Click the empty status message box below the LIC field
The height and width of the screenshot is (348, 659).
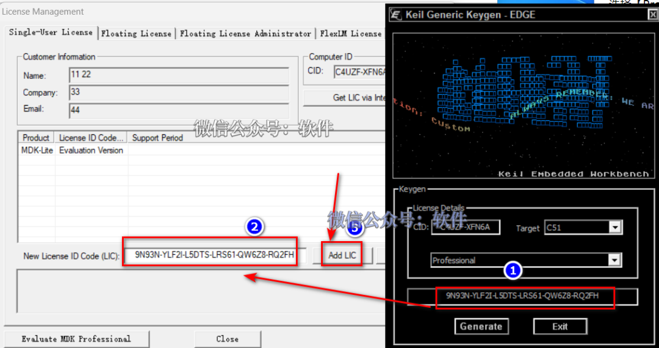[201, 291]
